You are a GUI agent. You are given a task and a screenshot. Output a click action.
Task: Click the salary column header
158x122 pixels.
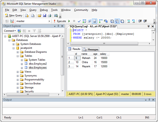tap(104, 54)
